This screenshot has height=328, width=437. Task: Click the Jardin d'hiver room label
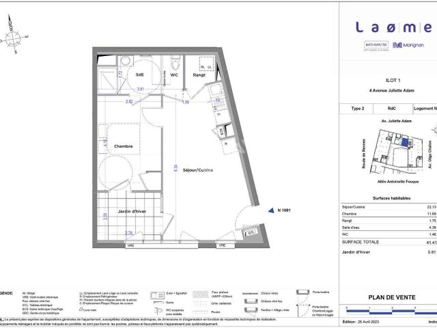coord(132,211)
